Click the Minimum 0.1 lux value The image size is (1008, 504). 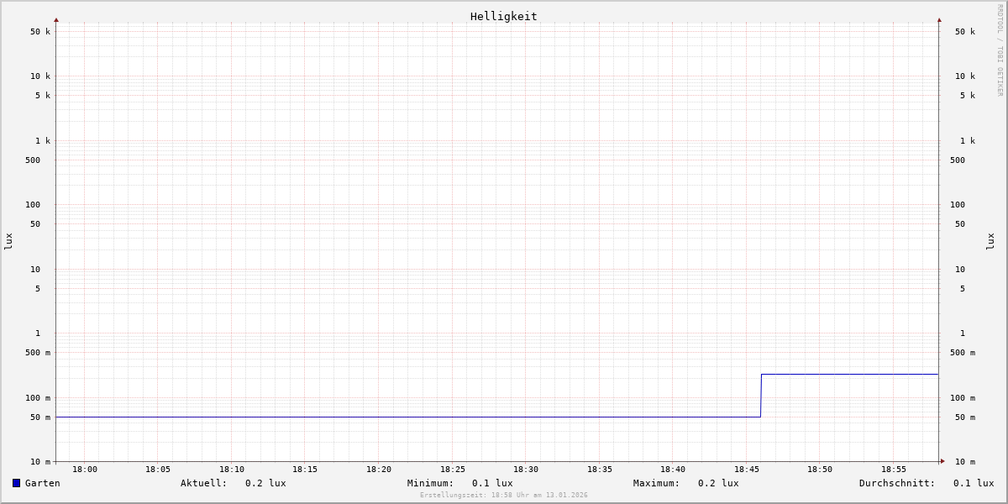[492, 483]
